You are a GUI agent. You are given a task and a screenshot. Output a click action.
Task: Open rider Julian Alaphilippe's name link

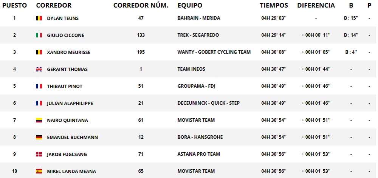pyautogui.click(x=70, y=103)
